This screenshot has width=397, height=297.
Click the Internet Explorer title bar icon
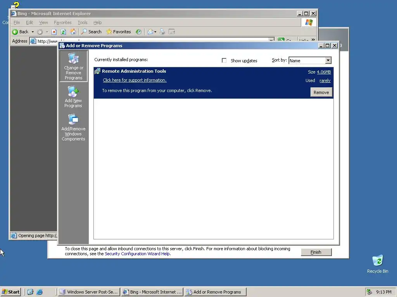(x=14, y=14)
